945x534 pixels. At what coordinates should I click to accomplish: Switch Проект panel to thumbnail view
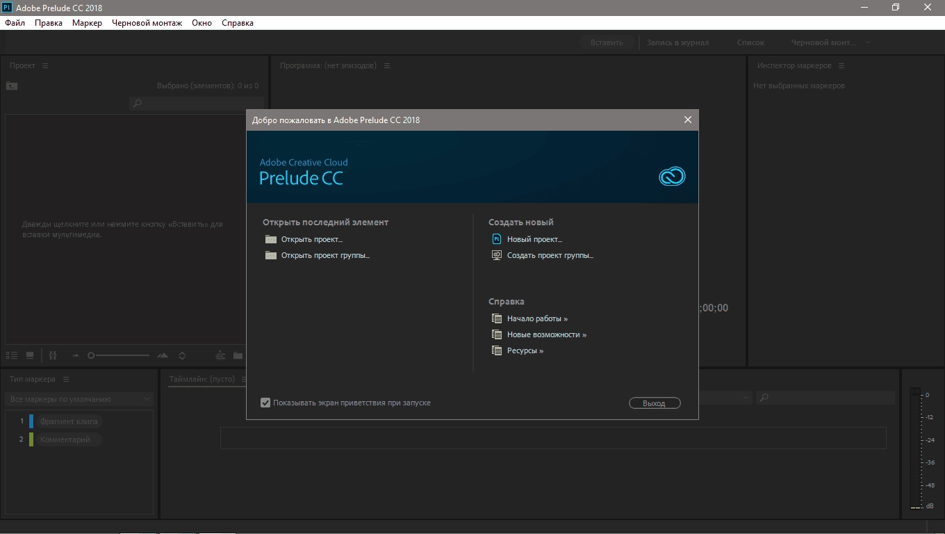(x=30, y=355)
